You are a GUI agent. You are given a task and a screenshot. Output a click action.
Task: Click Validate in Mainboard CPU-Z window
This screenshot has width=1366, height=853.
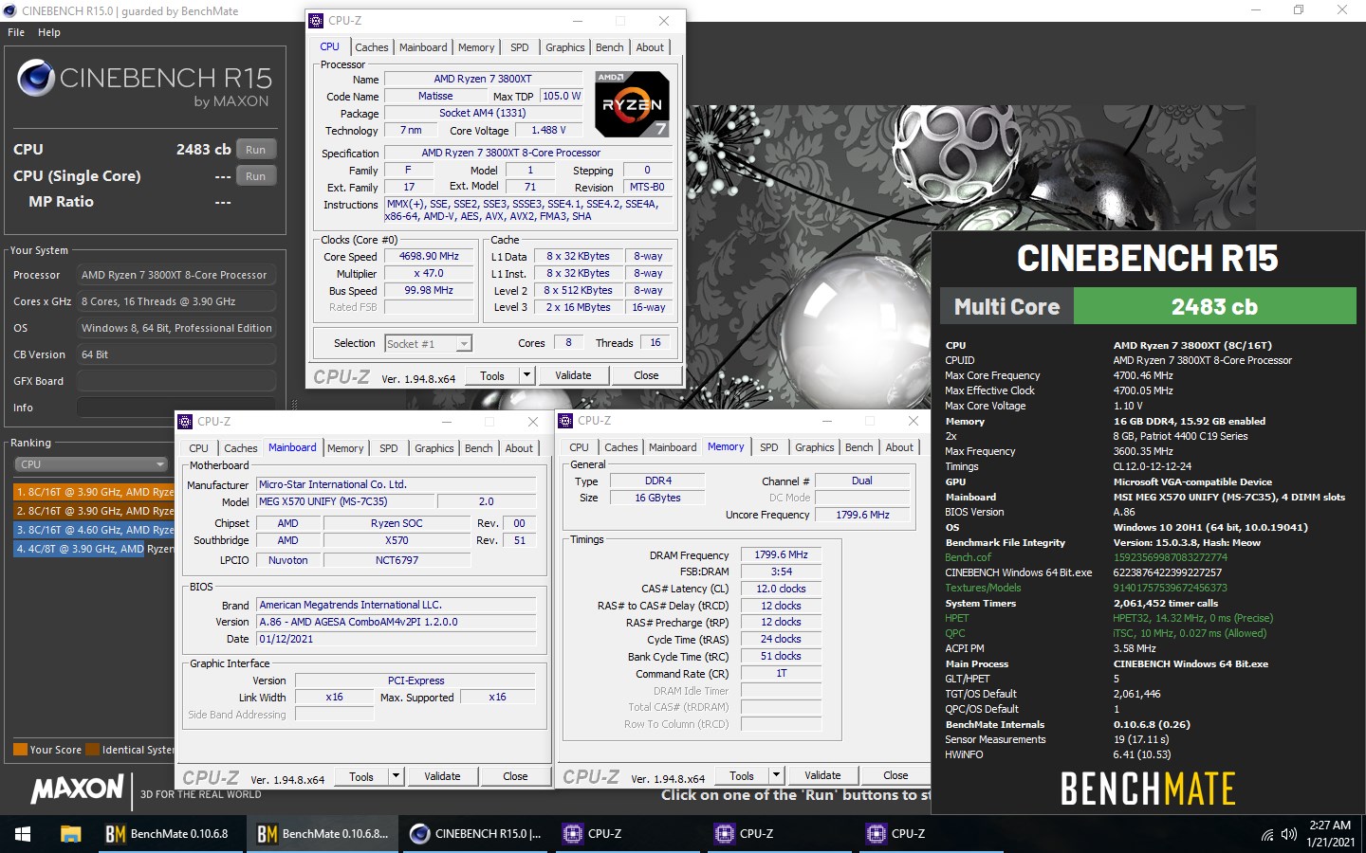click(x=442, y=776)
